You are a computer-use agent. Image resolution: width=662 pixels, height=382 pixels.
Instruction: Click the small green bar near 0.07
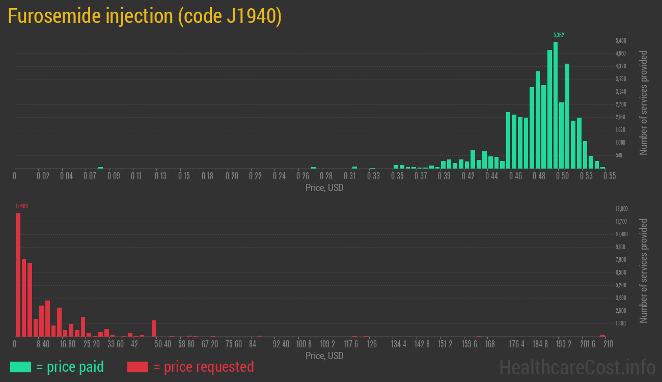tap(100, 167)
